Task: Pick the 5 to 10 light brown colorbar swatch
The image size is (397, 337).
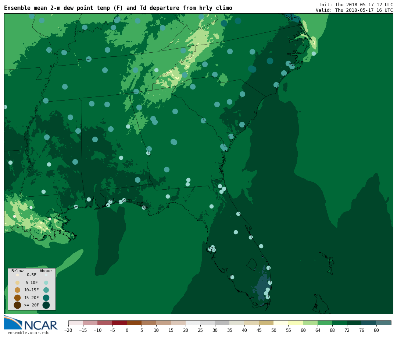Action: [149, 323]
